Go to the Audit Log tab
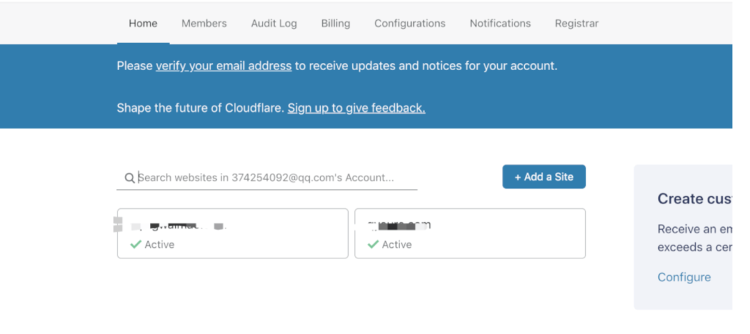This screenshot has height=334, width=750. [274, 24]
